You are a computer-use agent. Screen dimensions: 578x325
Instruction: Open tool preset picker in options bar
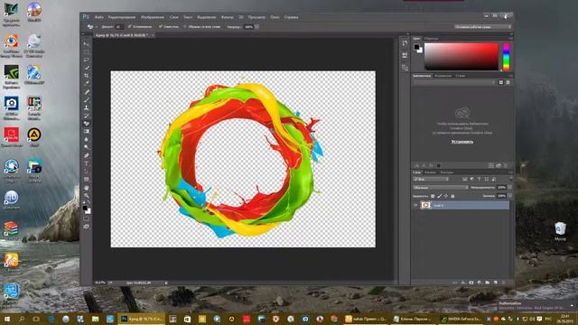(92, 26)
